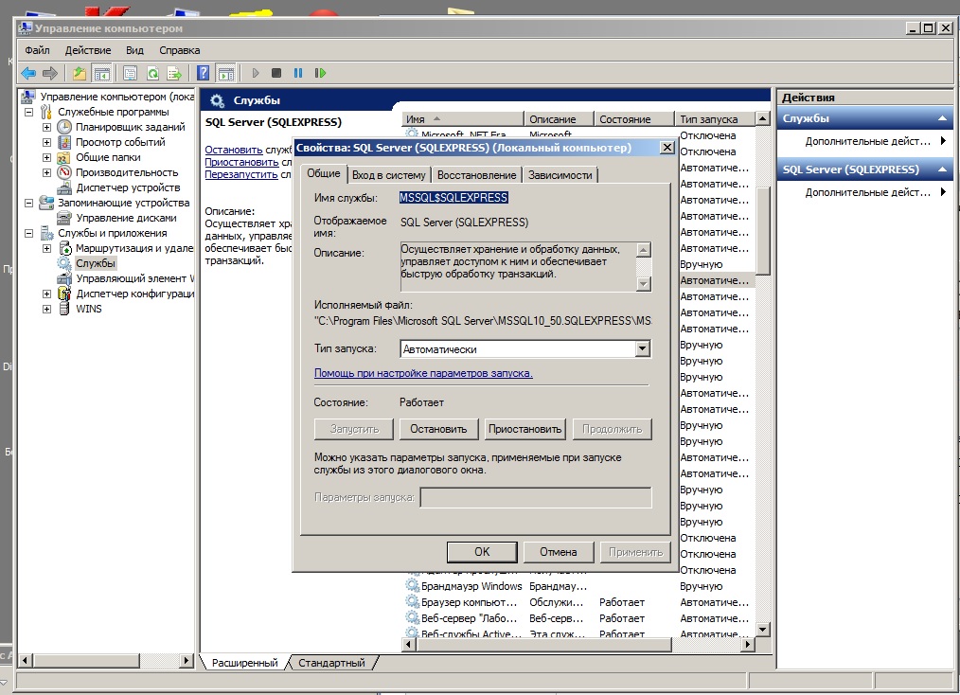This screenshot has width=960, height=695.
Task: Click the Приостановить button in the dialog
Action: tap(524, 429)
